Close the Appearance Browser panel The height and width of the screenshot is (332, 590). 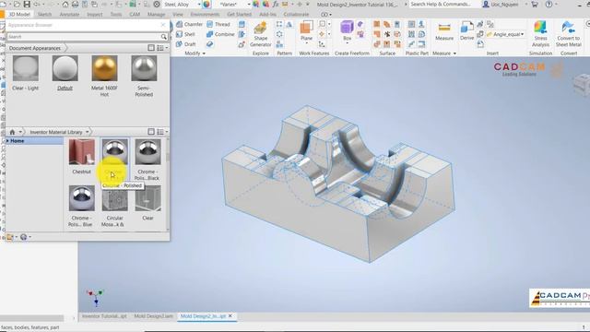163,25
